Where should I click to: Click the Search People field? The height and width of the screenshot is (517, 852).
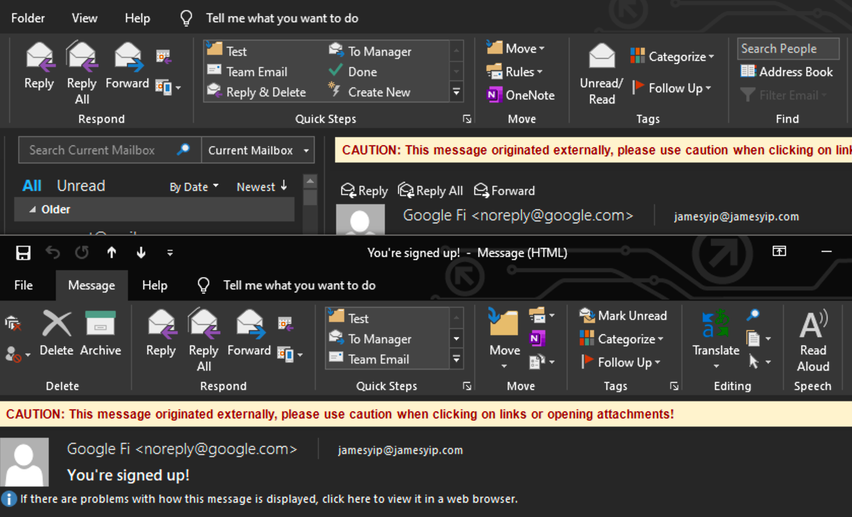click(788, 49)
